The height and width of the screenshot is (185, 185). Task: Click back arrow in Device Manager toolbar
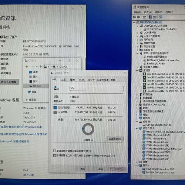[x=134, y=17]
